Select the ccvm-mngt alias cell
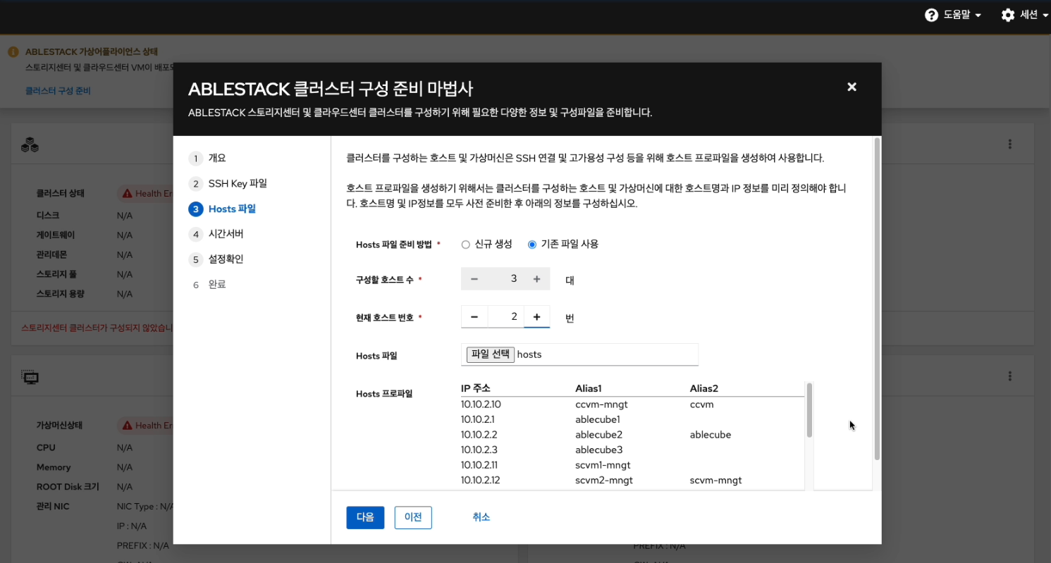The width and height of the screenshot is (1051, 563). coord(601,404)
